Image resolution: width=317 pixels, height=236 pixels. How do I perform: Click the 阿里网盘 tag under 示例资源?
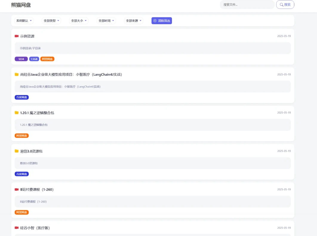click(47, 59)
